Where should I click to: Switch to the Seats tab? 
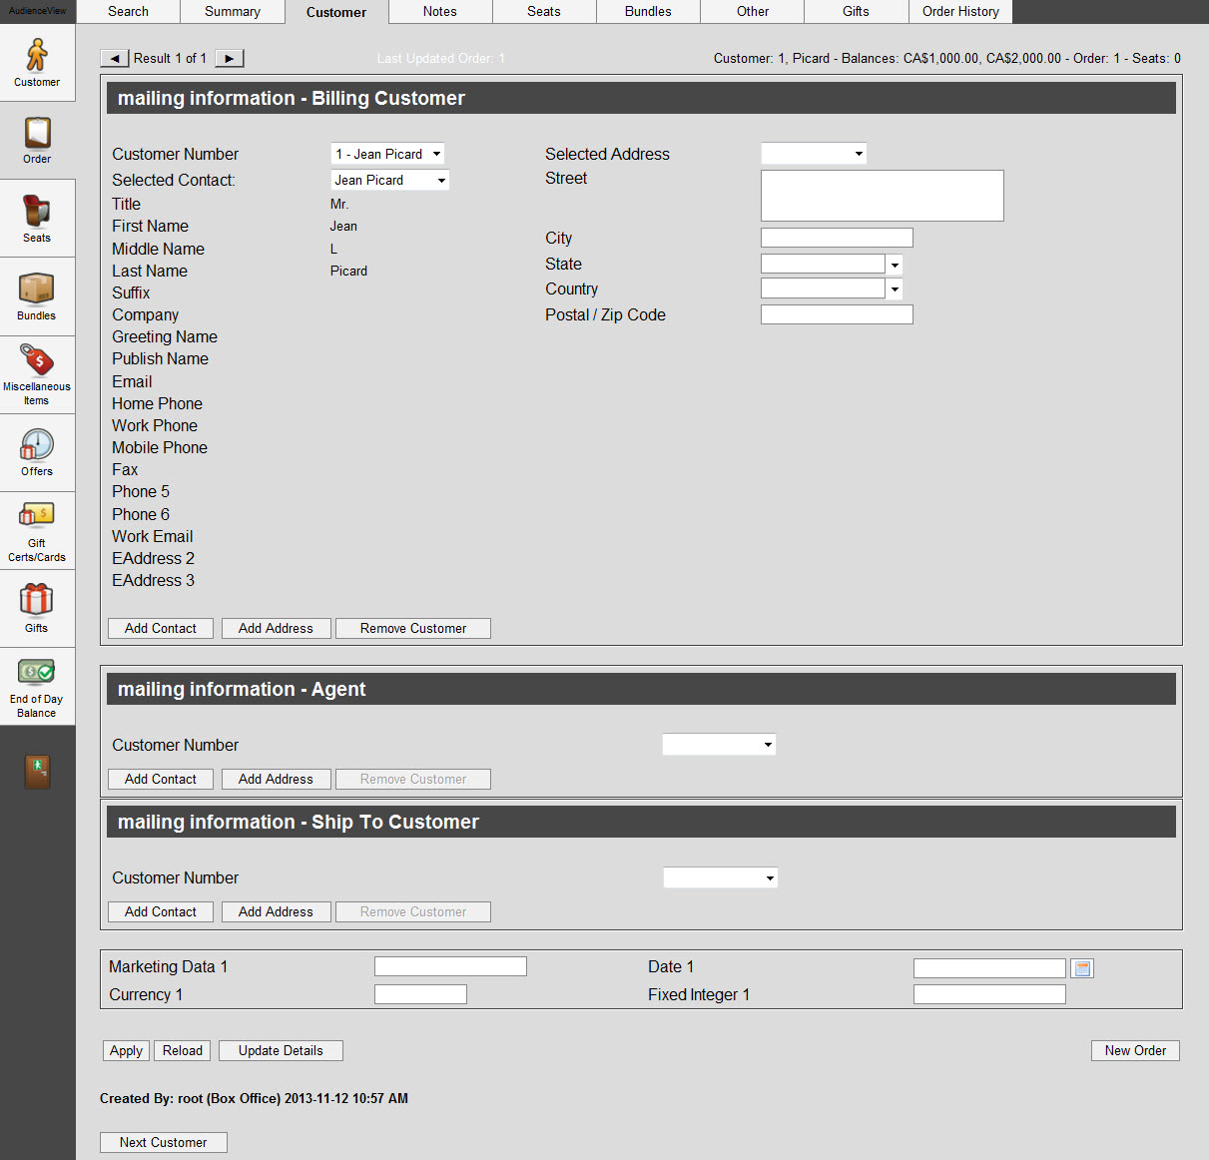[x=544, y=12]
